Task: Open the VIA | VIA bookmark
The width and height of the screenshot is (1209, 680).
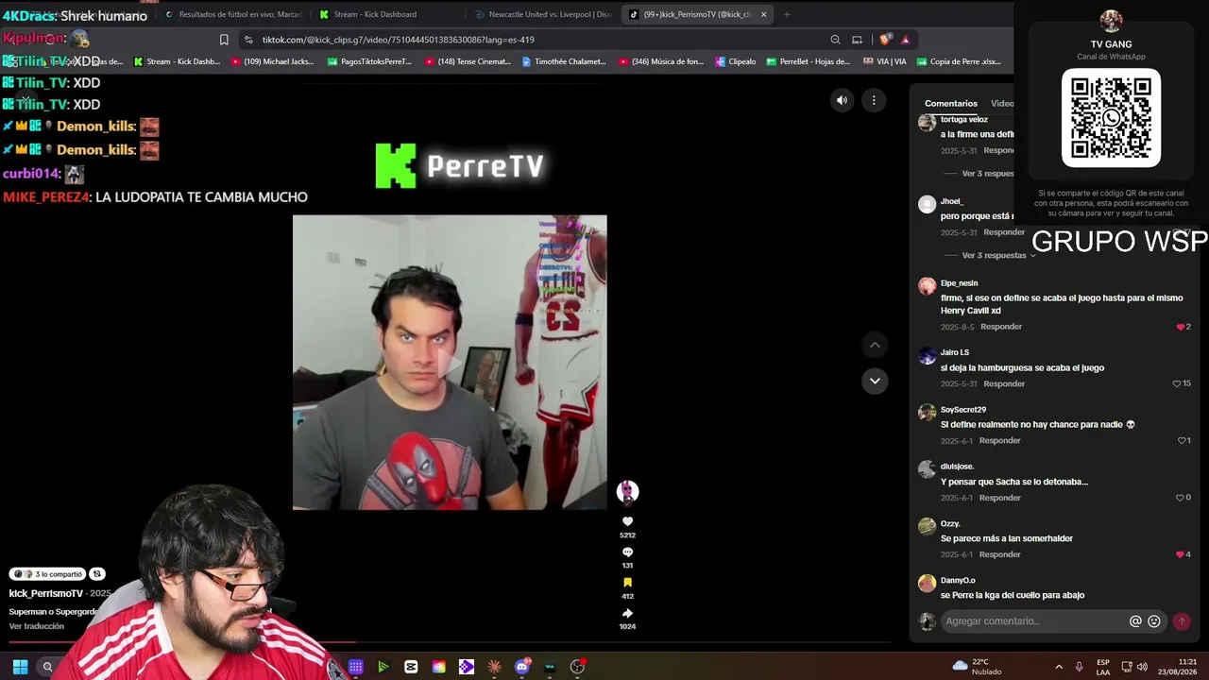Action: pos(884,61)
